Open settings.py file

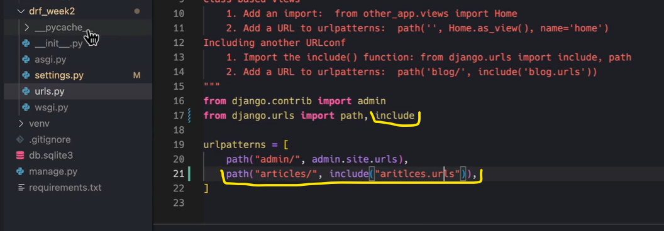[x=59, y=76]
